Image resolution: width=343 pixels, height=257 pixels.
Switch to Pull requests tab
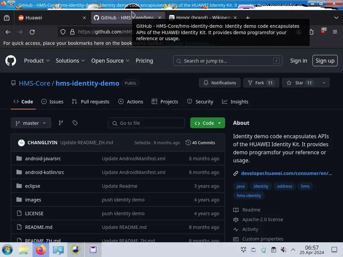(90, 102)
